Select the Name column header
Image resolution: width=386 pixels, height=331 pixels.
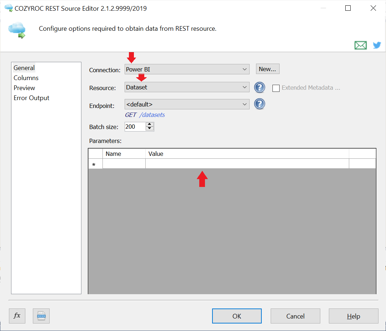(x=124, y=154)
